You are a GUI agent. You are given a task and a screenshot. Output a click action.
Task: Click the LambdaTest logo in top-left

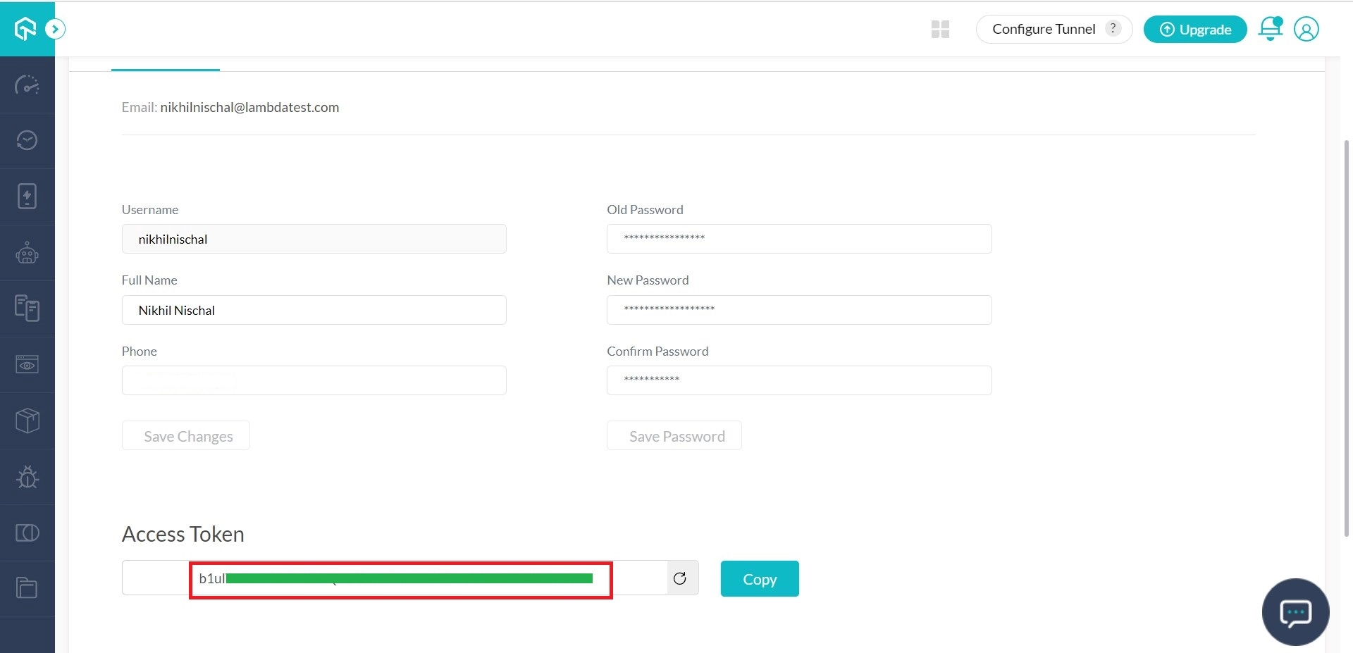[x=25, y=29]
